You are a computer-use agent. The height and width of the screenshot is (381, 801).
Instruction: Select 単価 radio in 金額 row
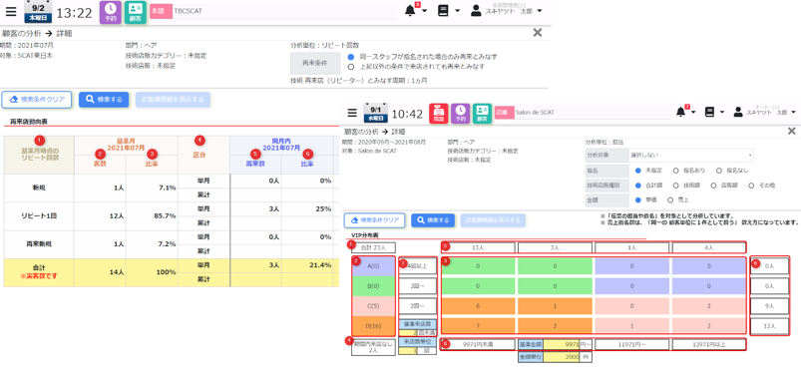tap(637, 201)
